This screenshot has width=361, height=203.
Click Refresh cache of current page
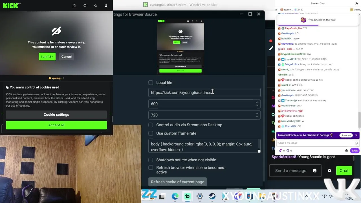coord(178,182)
